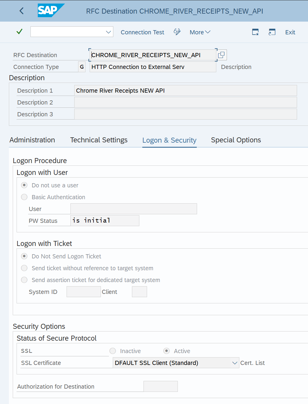The width and height of the screenshot is (308, 404).
Task: Open the More menu
Action: tap(200, 32)
